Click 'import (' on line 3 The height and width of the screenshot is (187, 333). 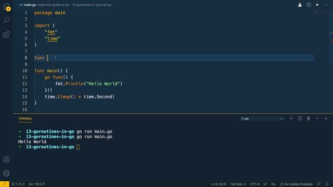[44, 25]
